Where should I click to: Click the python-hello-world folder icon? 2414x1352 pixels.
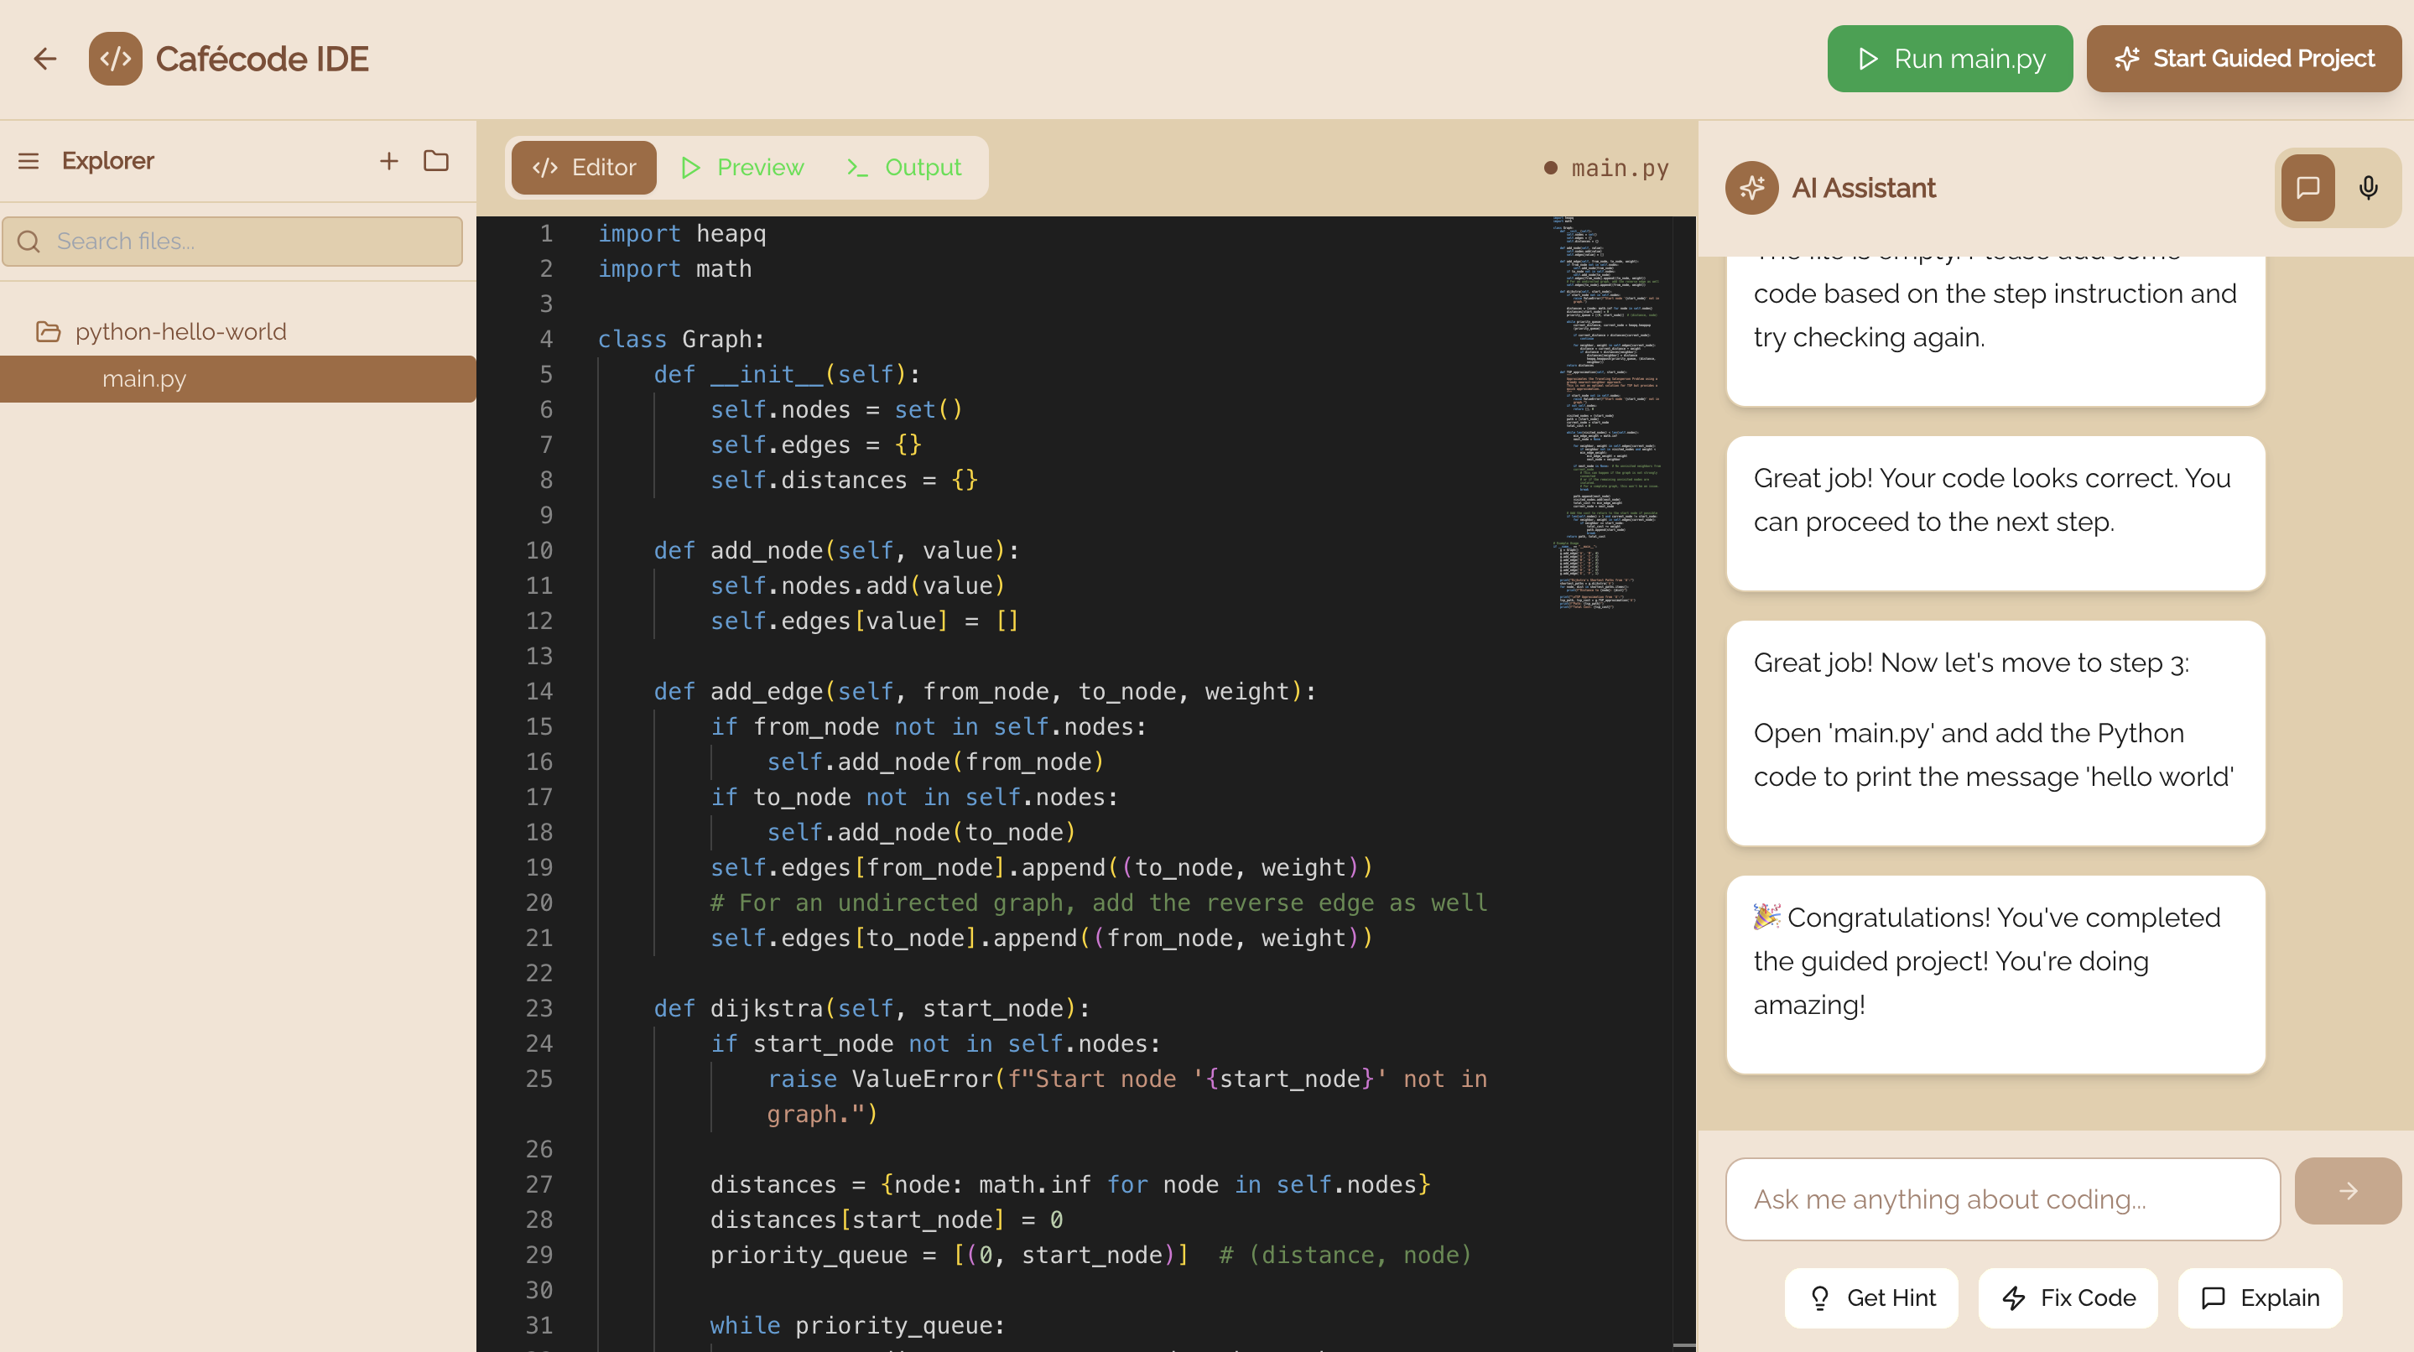(x=48, y=331)
